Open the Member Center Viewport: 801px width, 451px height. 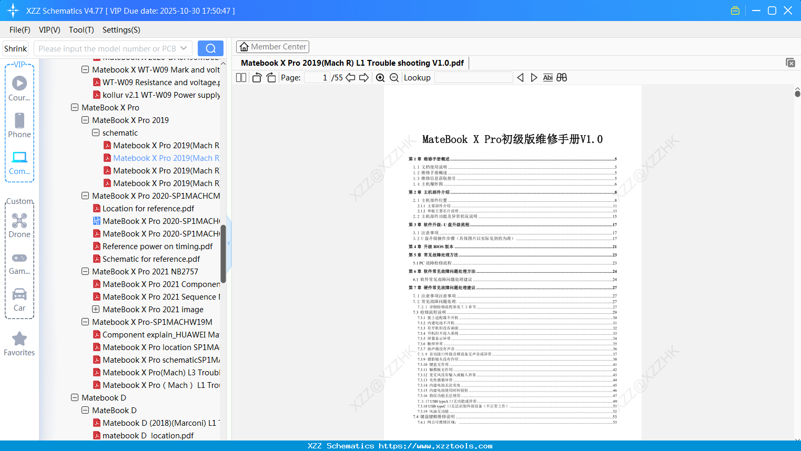point(272,47)
